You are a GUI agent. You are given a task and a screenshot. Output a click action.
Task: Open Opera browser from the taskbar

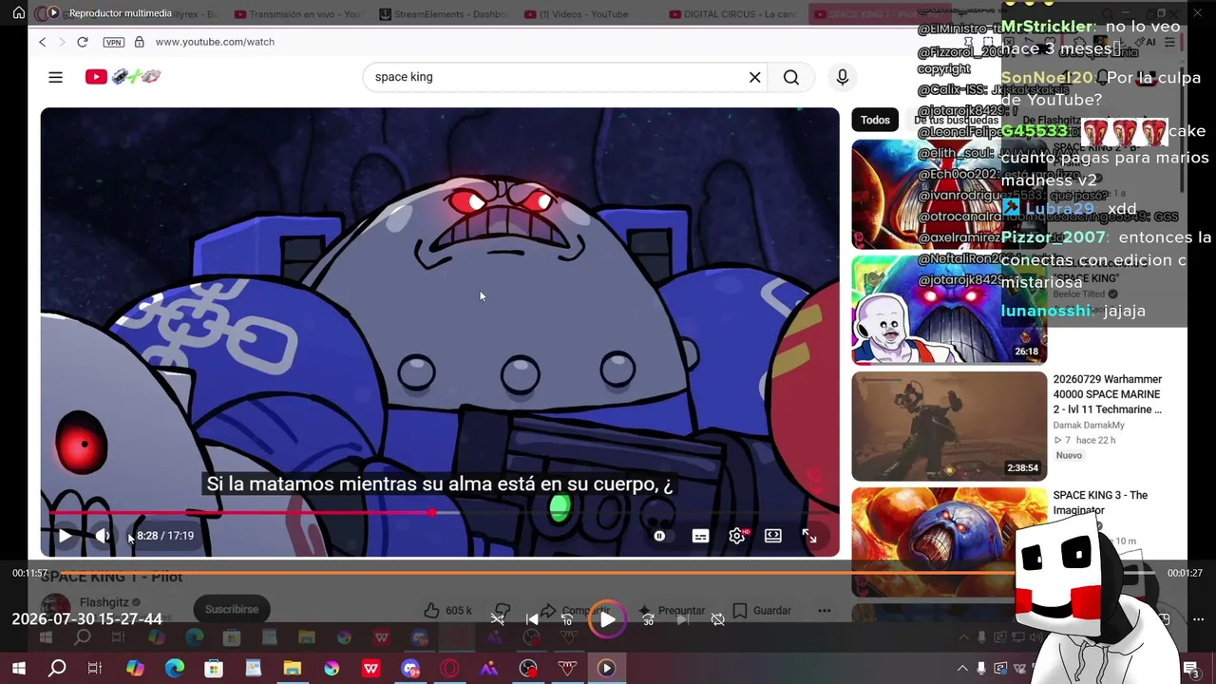(x=449, y=669)
